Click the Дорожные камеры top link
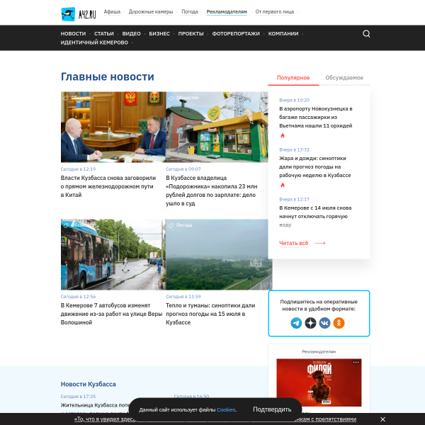 coord(151,11)
